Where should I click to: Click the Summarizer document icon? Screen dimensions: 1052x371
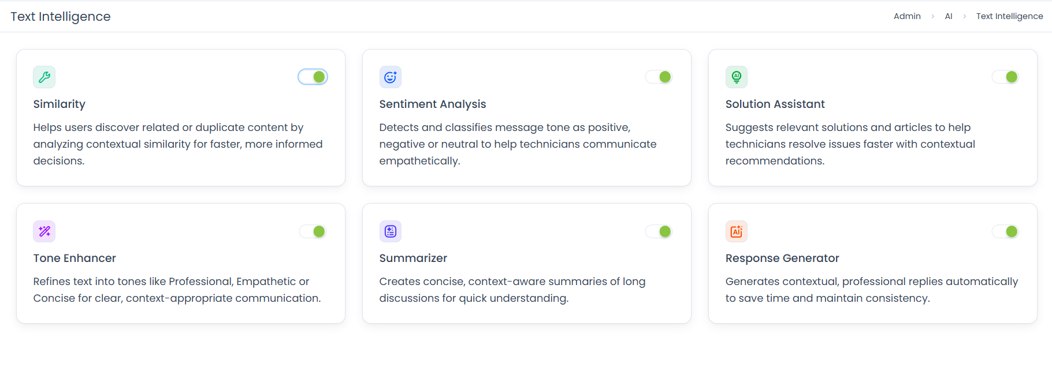pos(391,231)
